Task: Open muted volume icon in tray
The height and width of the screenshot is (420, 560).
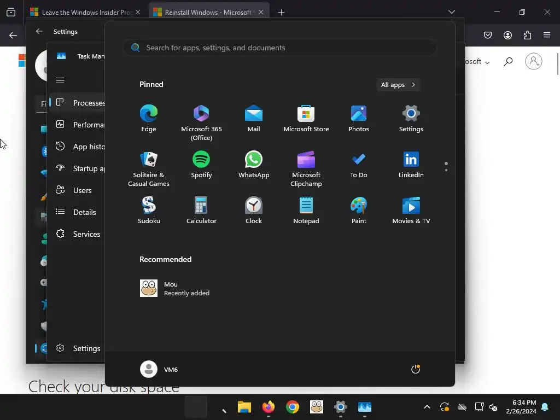Action: 493,407
